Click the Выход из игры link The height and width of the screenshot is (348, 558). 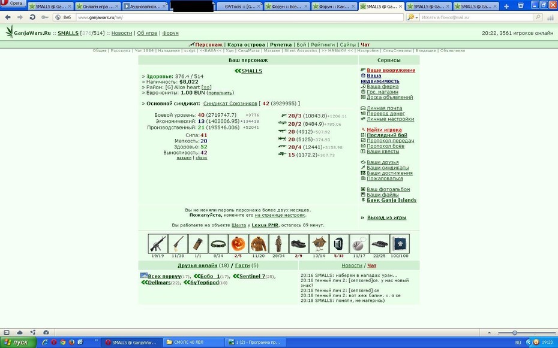(x=386, y=217)
